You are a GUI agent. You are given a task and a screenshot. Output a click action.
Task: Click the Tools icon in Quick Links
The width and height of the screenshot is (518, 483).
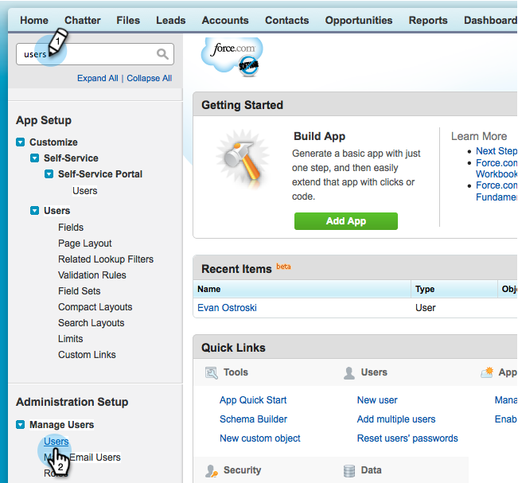click(212, 372)
